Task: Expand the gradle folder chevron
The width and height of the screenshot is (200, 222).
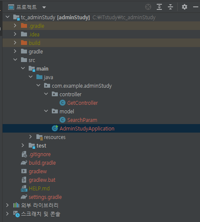Action: (x=15, y=51)
